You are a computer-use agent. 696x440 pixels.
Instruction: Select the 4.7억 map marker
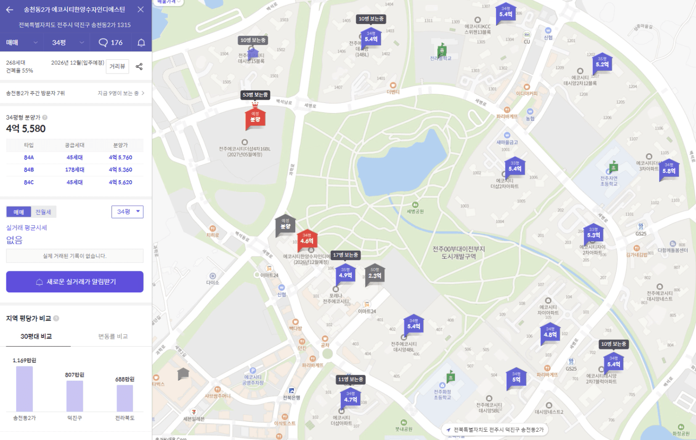(x=351, y=398)
